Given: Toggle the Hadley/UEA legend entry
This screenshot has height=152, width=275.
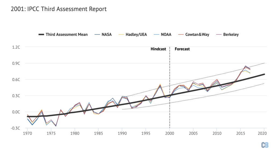Looking at the screenshot, I should [x=133, y=34].
